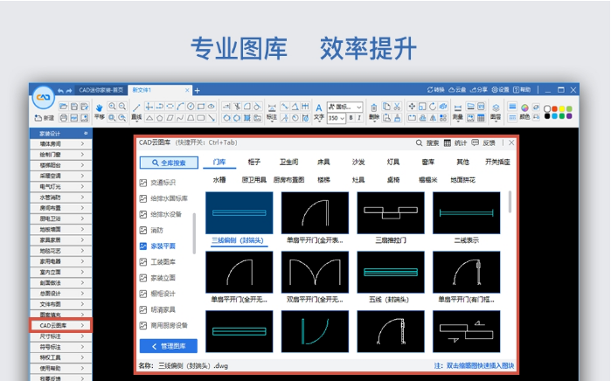Screen dimensions: 611x381
Task: Click the round CAD logo button
Action: [43, 97]
